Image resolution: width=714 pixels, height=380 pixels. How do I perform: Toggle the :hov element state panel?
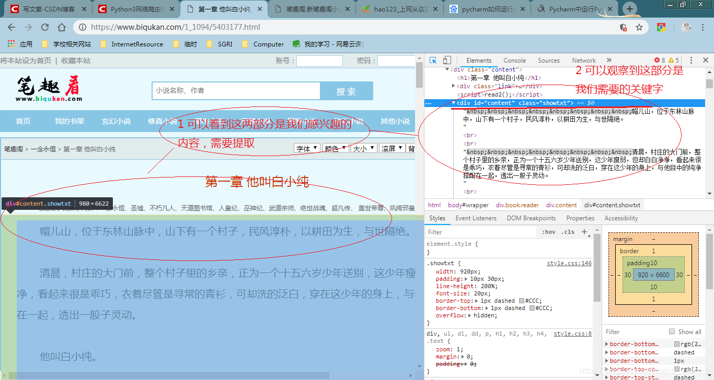(549, 232)
